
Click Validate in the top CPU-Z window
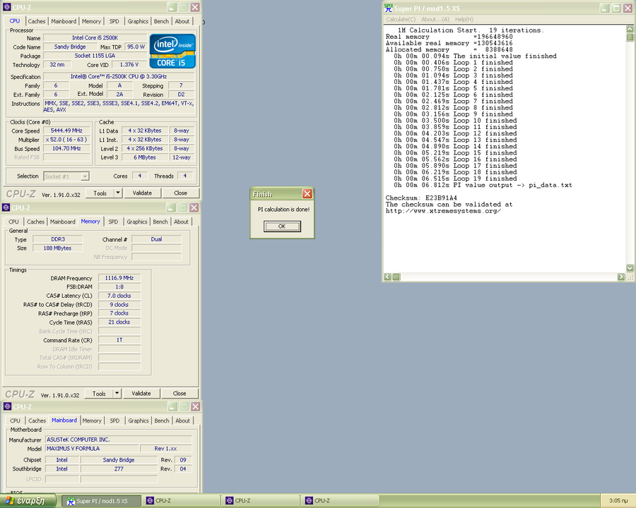point(142,193)
